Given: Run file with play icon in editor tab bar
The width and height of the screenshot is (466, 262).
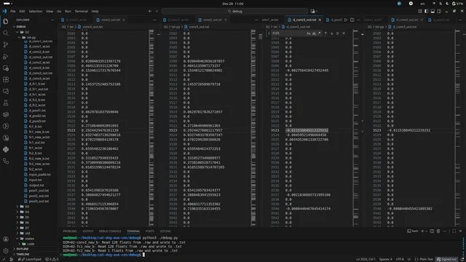Looking at the screenshot, I should pyautogui.click(x=346, y=20).
